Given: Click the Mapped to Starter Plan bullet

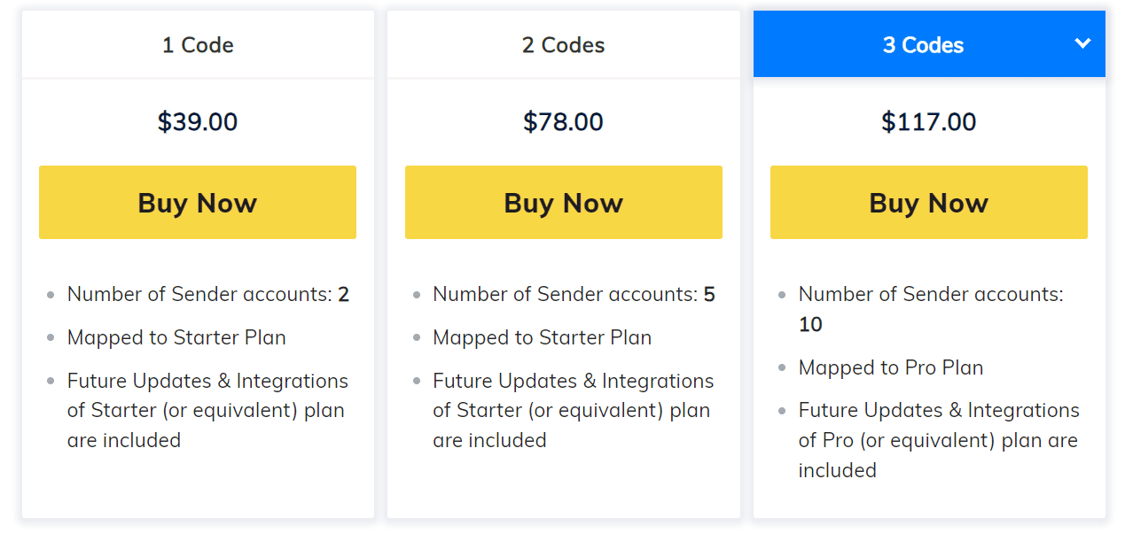Looking at the screenshot, I should pos(176,337).
